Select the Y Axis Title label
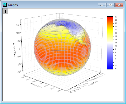The width and height of the screenshot is (126, 104). (93, 83)
